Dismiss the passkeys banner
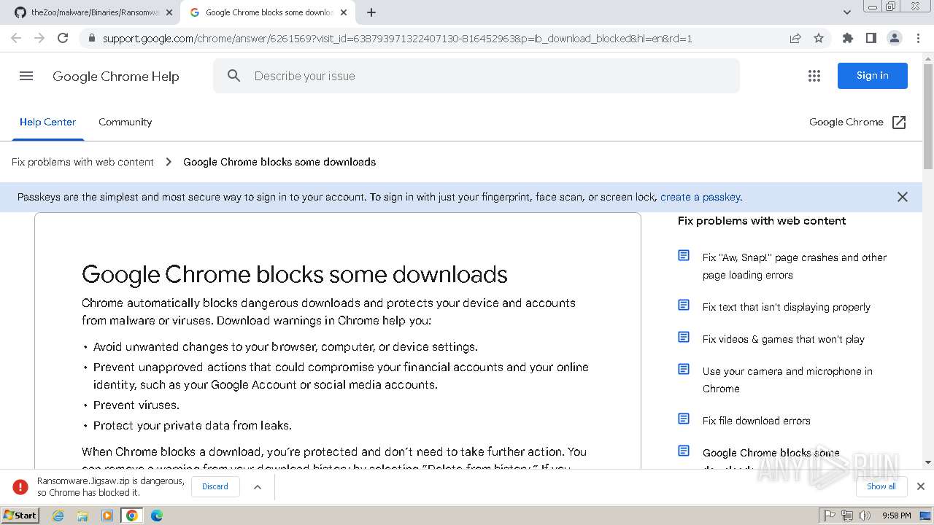 coord(903,197)
